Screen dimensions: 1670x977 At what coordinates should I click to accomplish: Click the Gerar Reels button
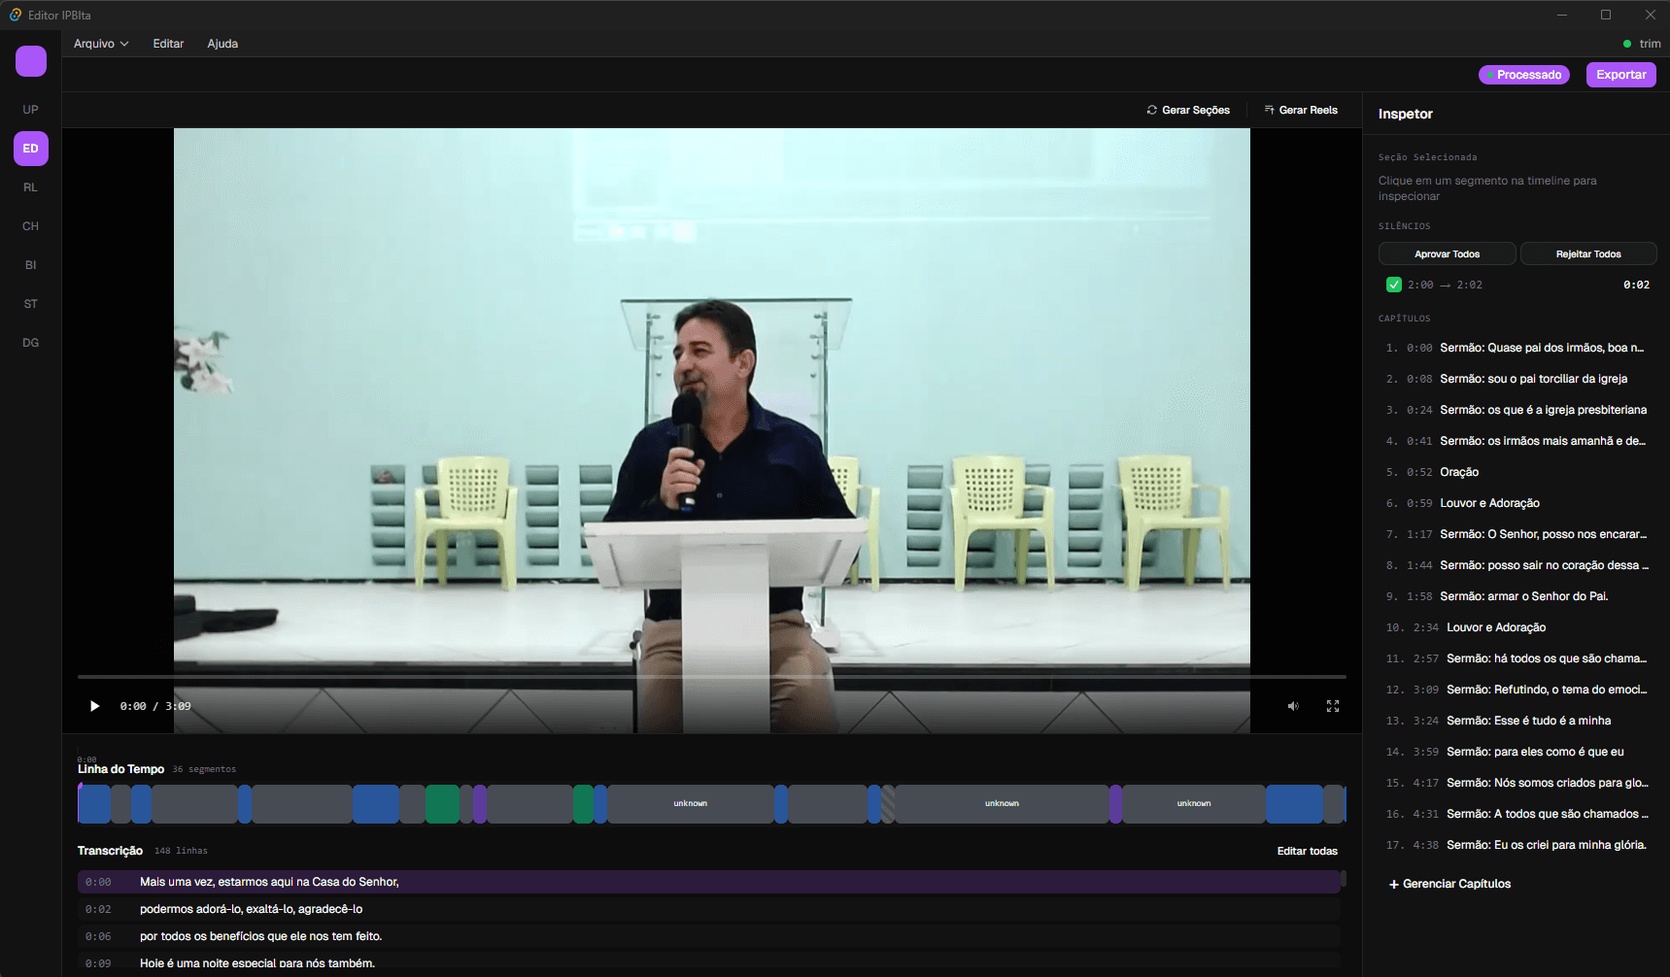pyautogui.click(x=1301, y=110)
